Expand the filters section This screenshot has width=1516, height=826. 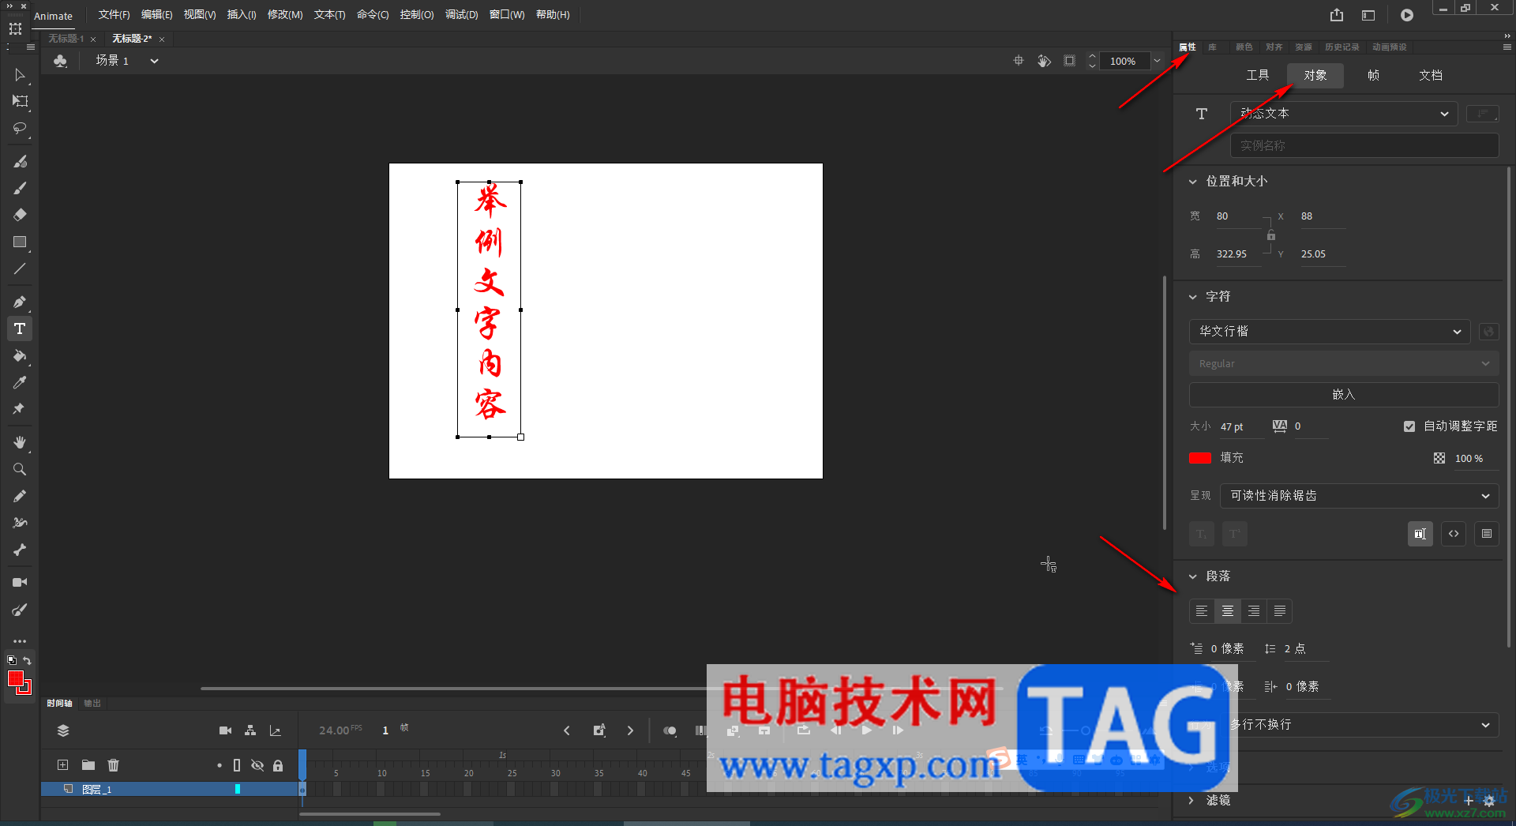(x=1191, y=800)
